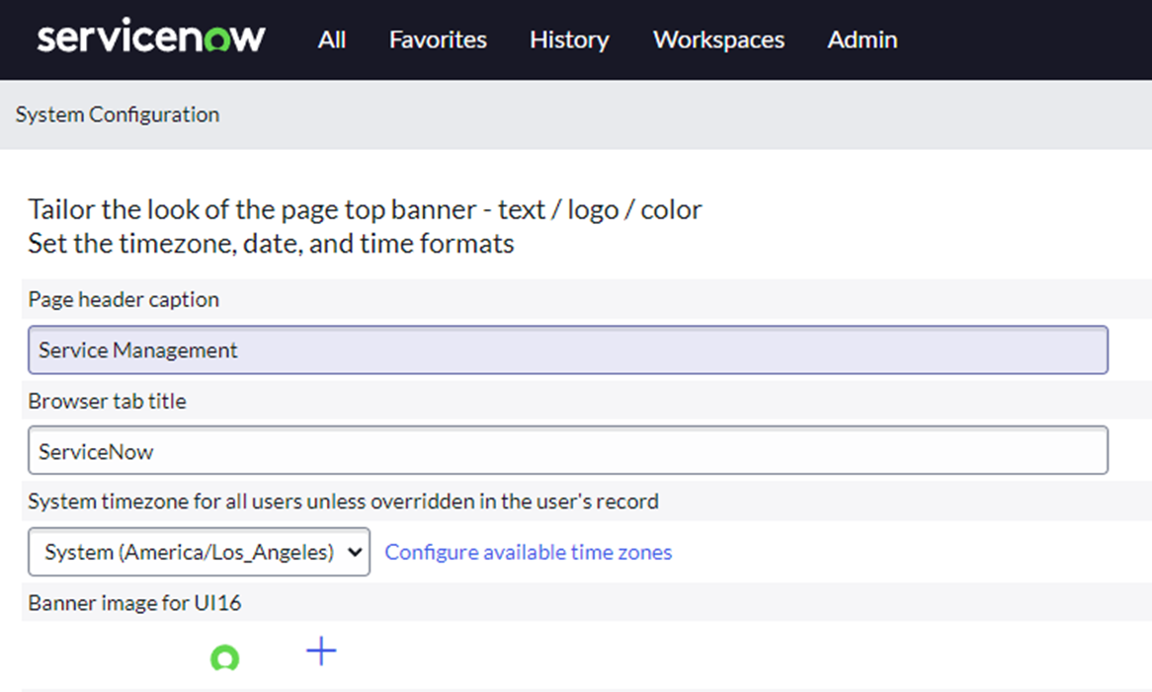This screenshot has width=1152, height=692.
Task: Follow the Configure available time zones link
Action: (528, 553)
